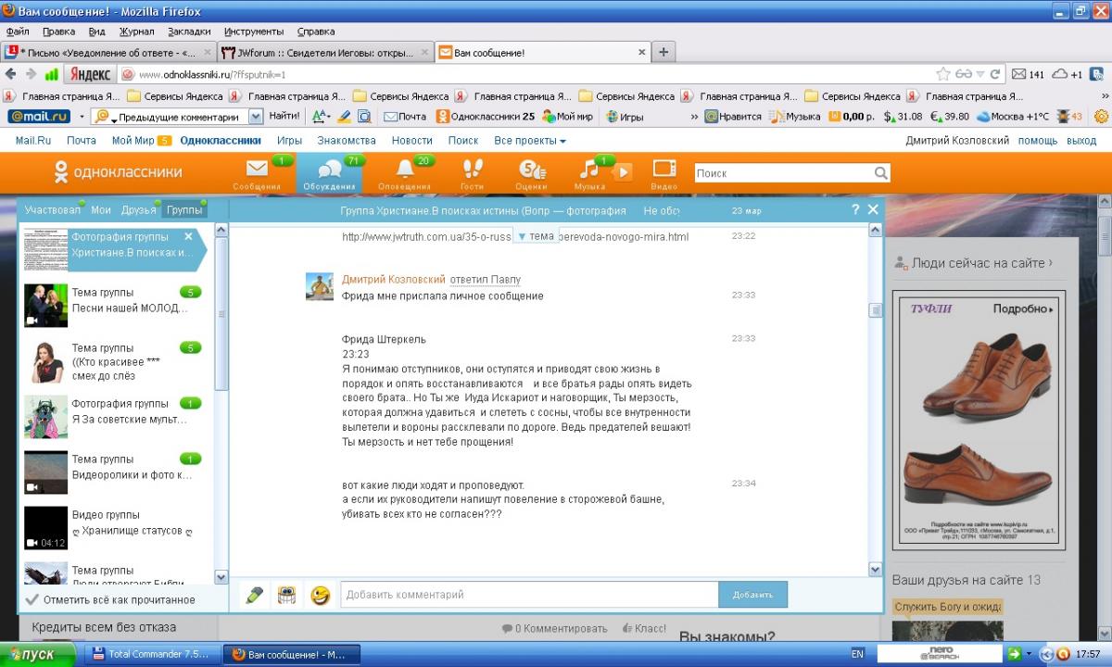Switch to Total Commander in taskbar
This screenshot has width=1112, height=667.
tap(152, 654)
